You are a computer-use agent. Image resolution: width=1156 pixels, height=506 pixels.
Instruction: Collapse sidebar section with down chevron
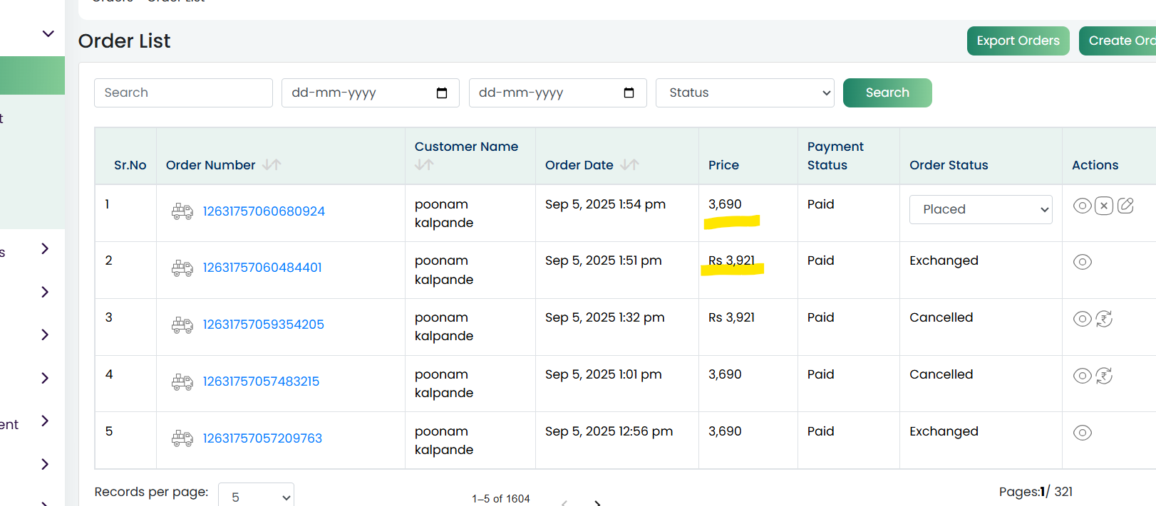(x=48, y=33)
